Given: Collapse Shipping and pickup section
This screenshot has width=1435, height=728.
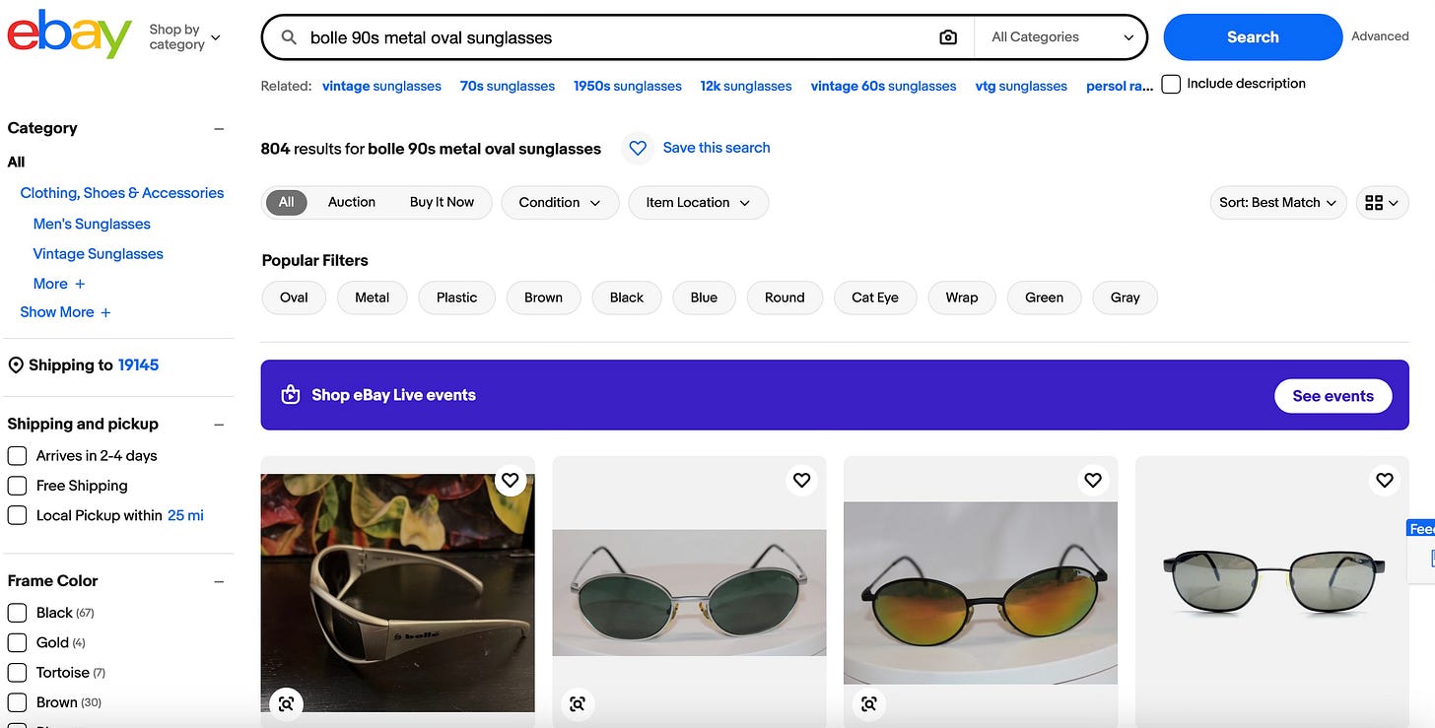Looking at the screenshot, I should pos(219,425).
